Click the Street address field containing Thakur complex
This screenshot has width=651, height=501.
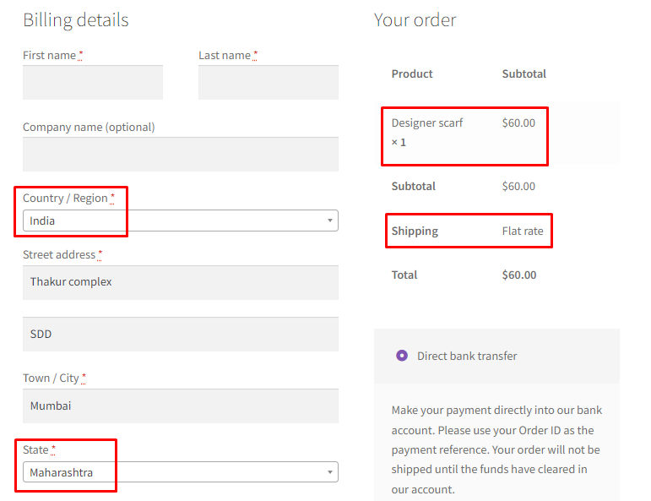pos(181,282)
